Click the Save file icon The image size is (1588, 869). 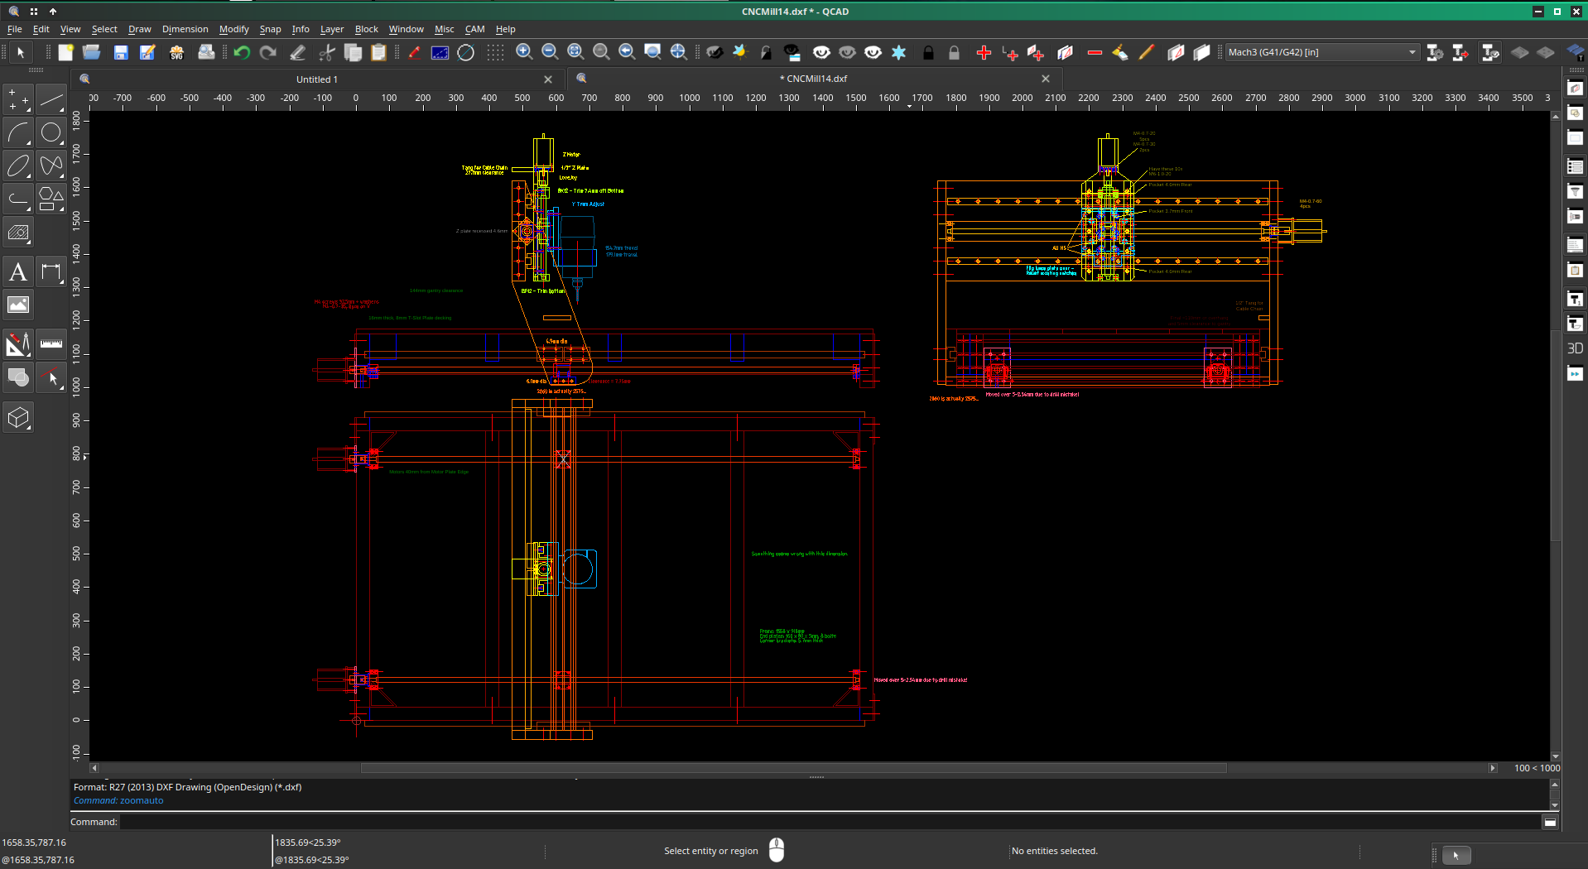(x=121, y=52)
